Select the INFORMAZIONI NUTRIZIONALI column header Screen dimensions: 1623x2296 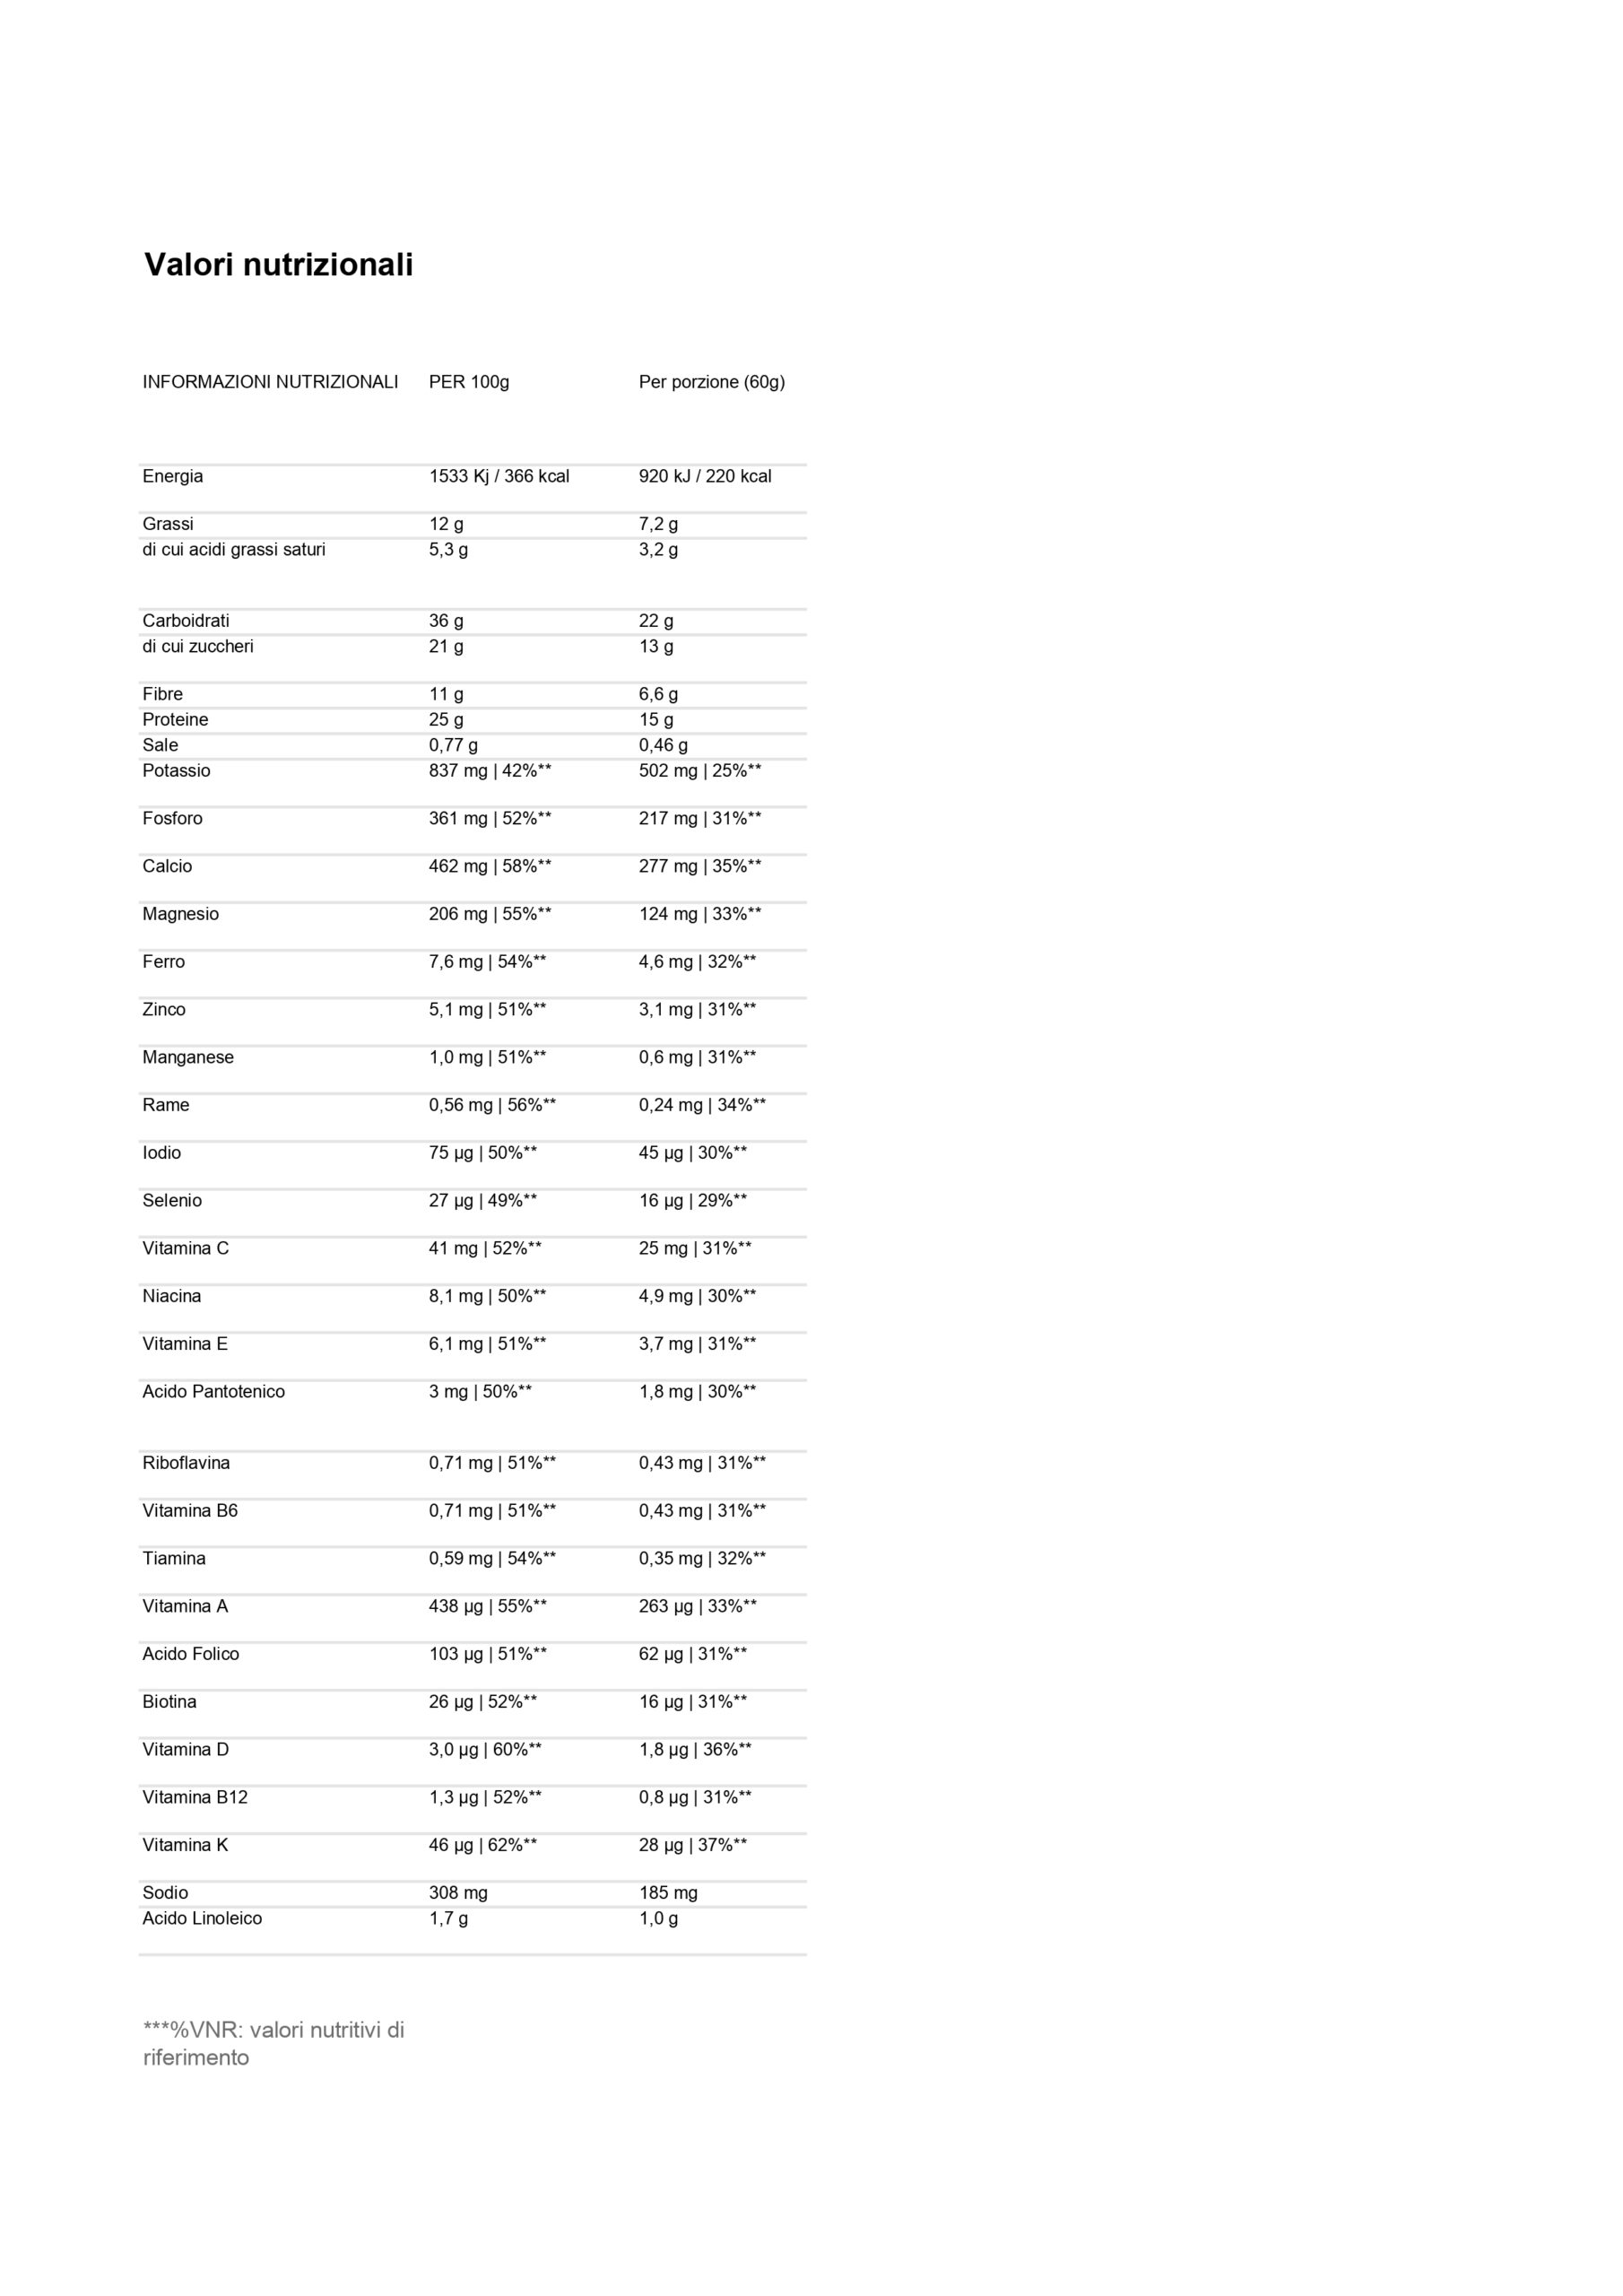270,382
